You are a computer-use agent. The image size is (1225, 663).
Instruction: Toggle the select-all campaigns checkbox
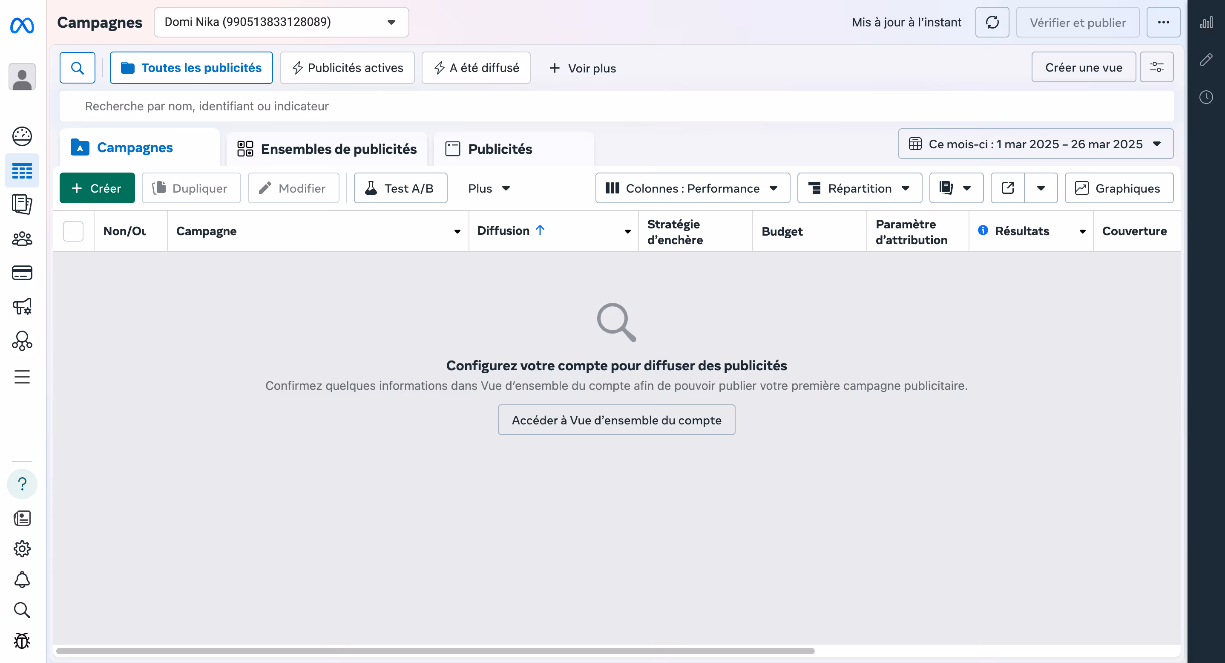coord(73,231)
